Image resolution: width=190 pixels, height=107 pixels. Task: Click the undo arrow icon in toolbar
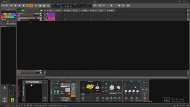(x=104, y=6)
